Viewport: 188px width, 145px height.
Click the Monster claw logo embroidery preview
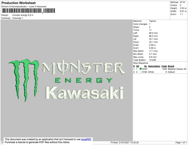pos(24,80)
